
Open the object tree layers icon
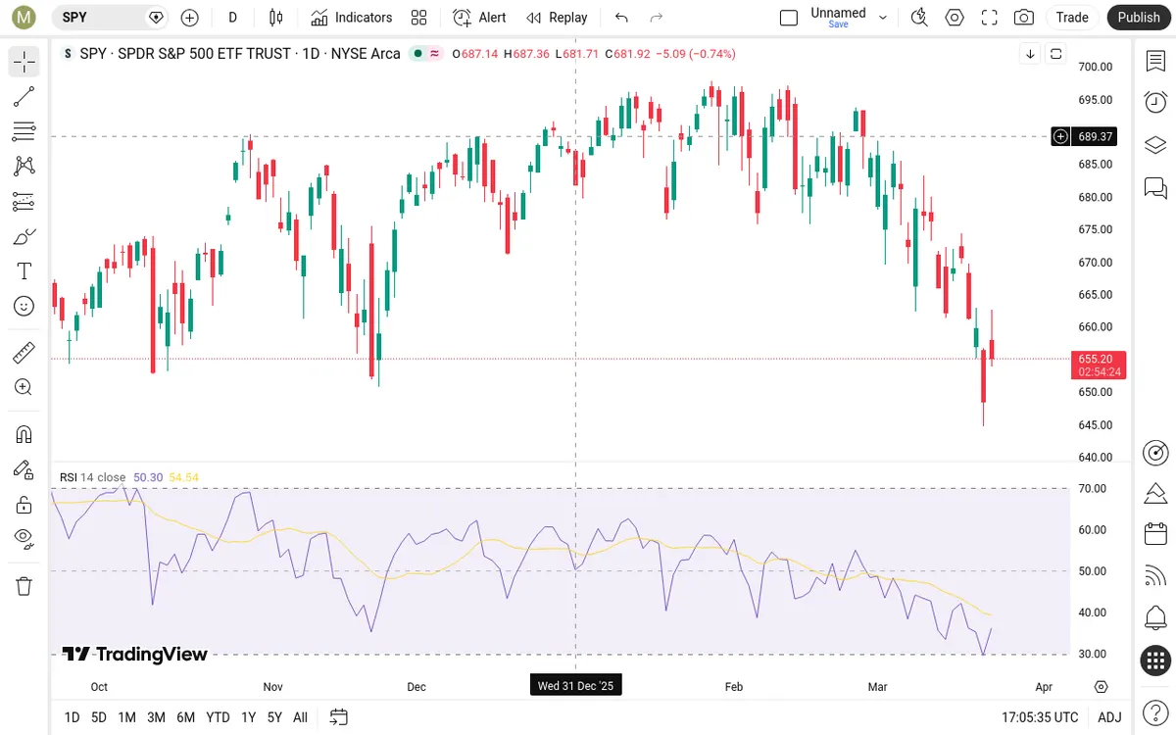[x=1155, y=145]
